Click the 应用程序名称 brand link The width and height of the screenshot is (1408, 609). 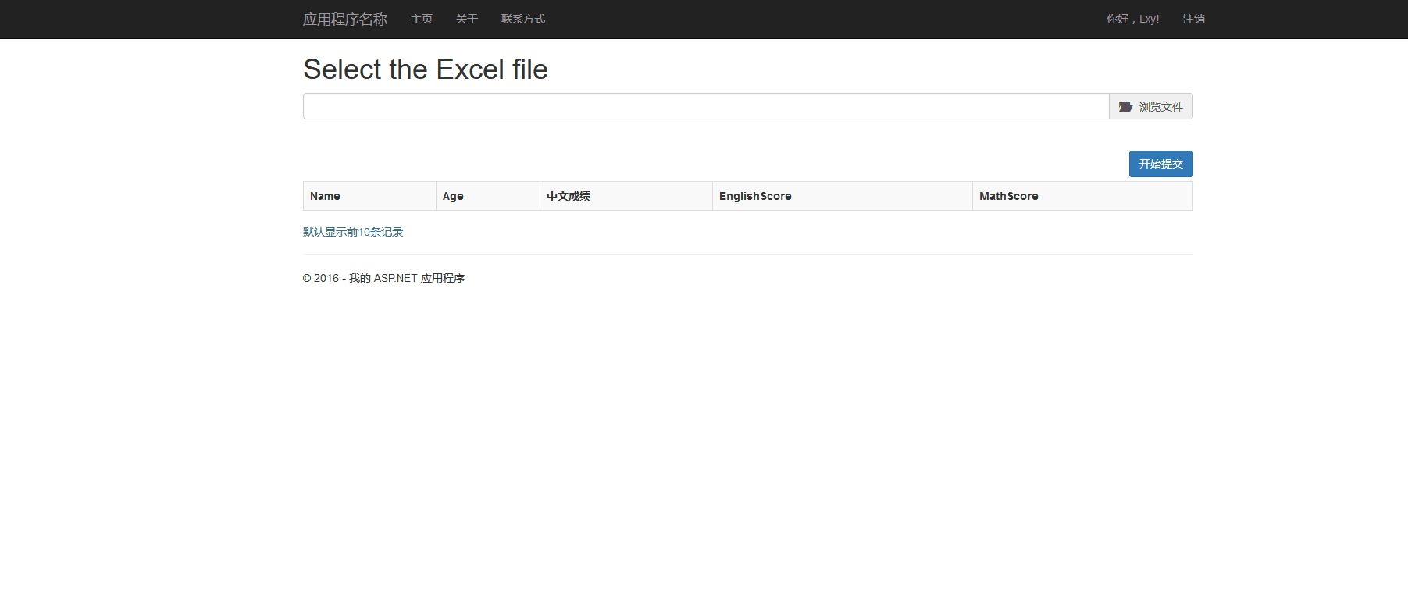pyautogui.click(x=344, y=19)
